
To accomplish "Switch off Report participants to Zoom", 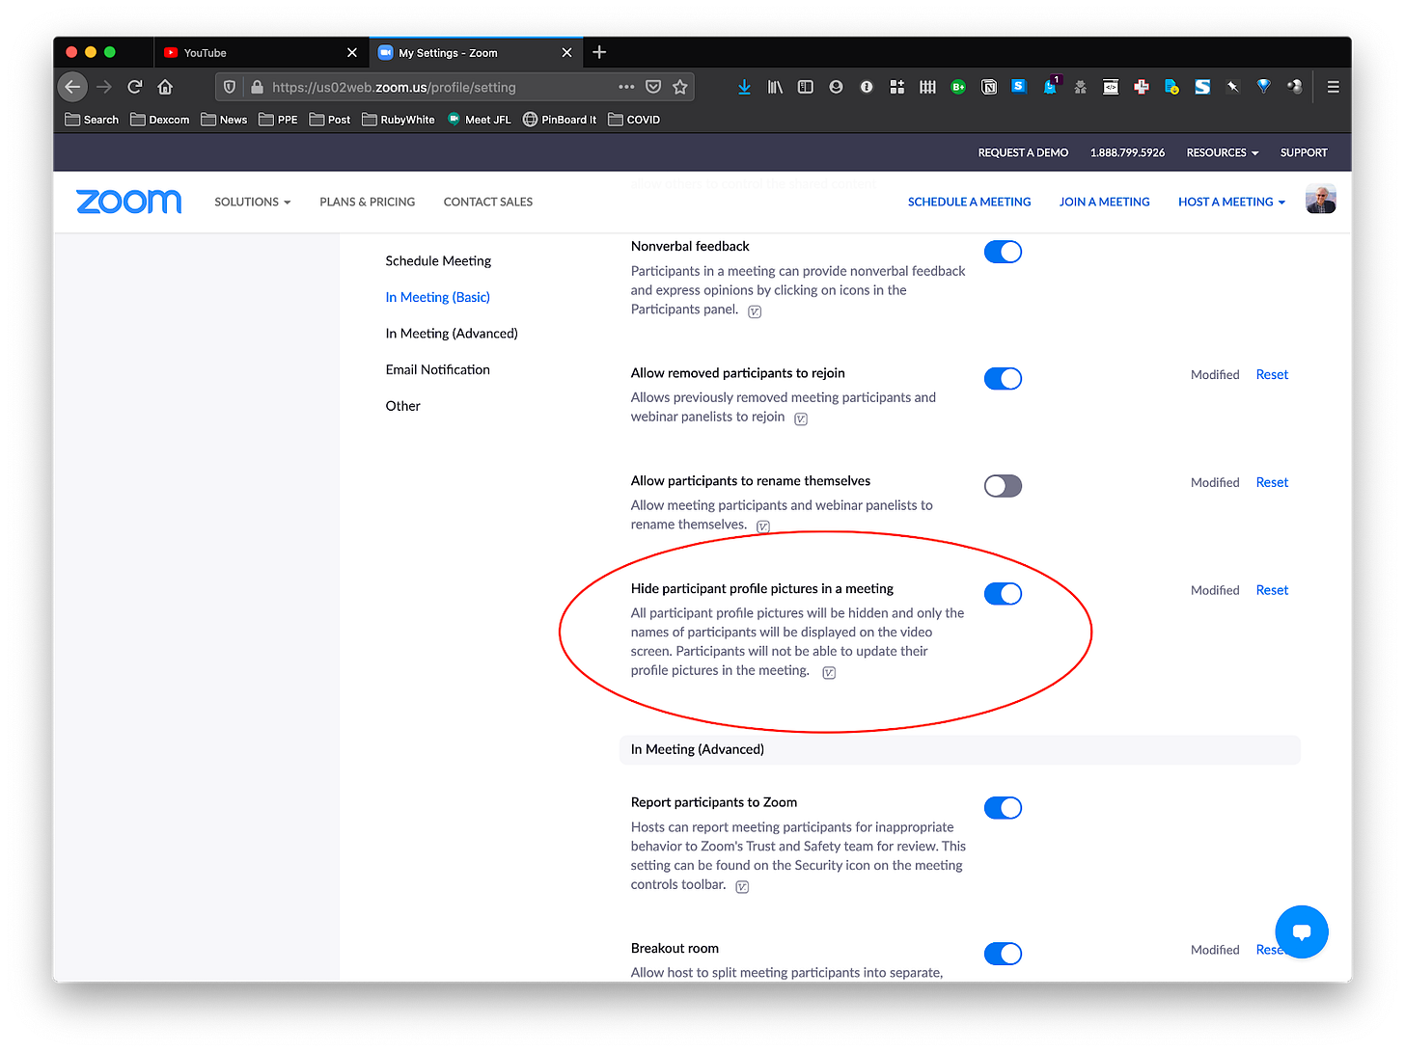I will pyautogui.click(x=1003, y=808).
